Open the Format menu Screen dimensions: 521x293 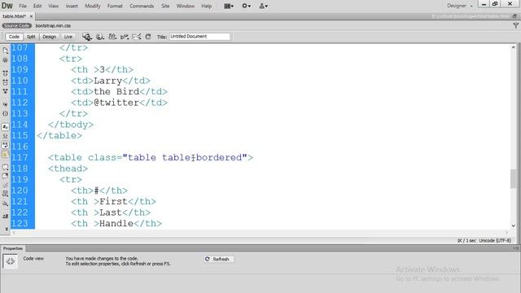point(115,6)
